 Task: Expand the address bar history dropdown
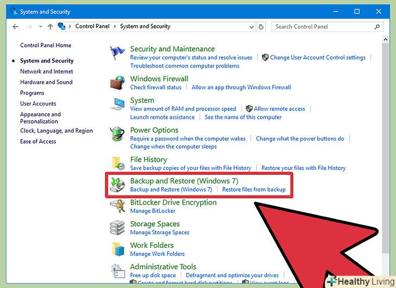point(251,27)
